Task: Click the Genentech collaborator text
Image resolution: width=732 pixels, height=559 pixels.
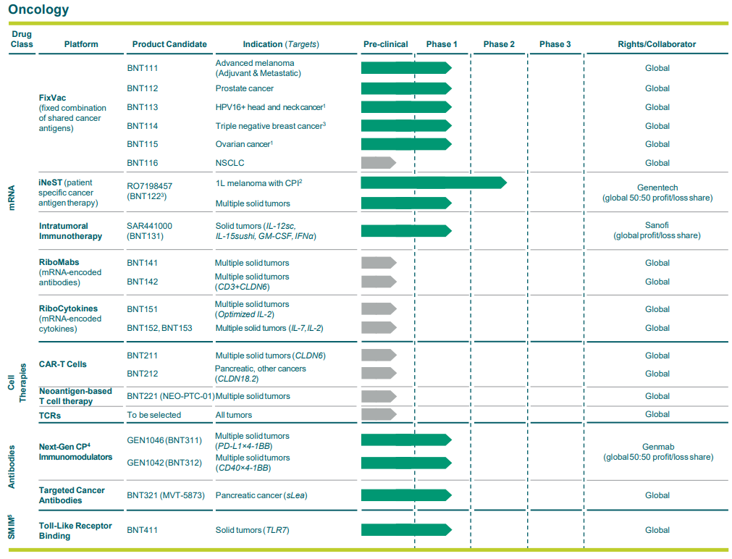Action: pos(657,188)
